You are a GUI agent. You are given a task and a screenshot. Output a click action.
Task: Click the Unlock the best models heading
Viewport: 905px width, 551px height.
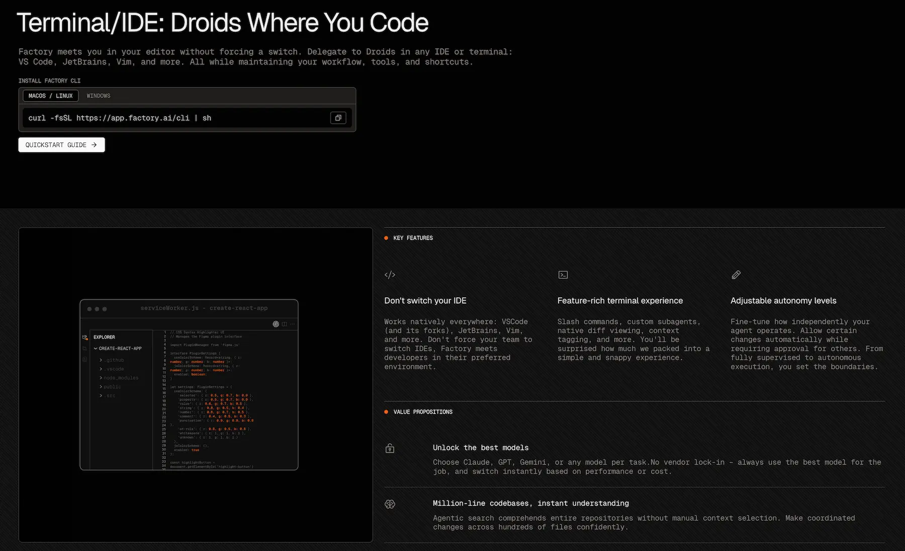coord(480,448)
